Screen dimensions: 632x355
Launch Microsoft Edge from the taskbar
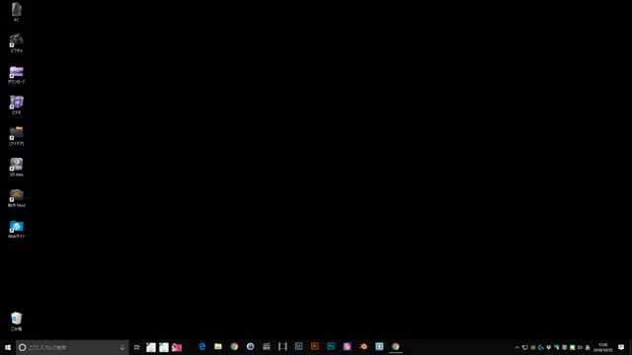coord(201,346)
